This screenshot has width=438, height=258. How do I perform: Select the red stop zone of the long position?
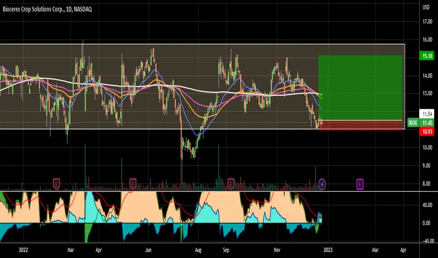[x=360, y=126]
